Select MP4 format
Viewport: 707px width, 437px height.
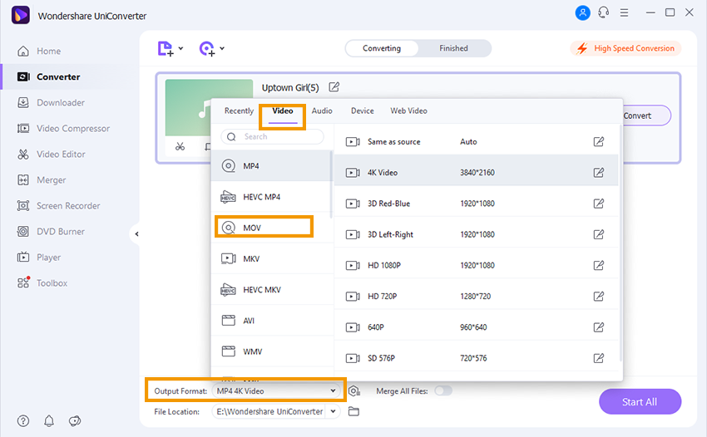(x=272, y=166)
